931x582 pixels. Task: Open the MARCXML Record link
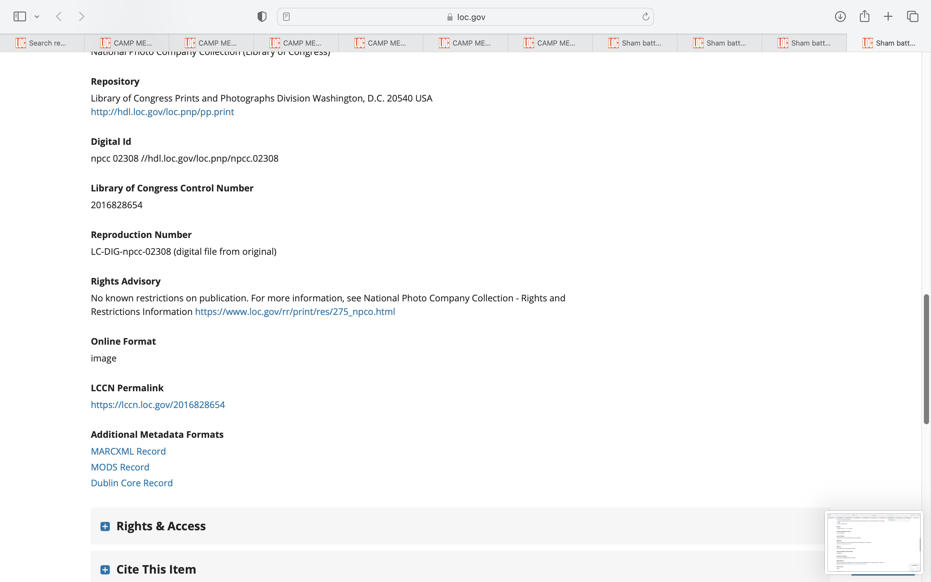pyautogui.click(x=128, y=451)
